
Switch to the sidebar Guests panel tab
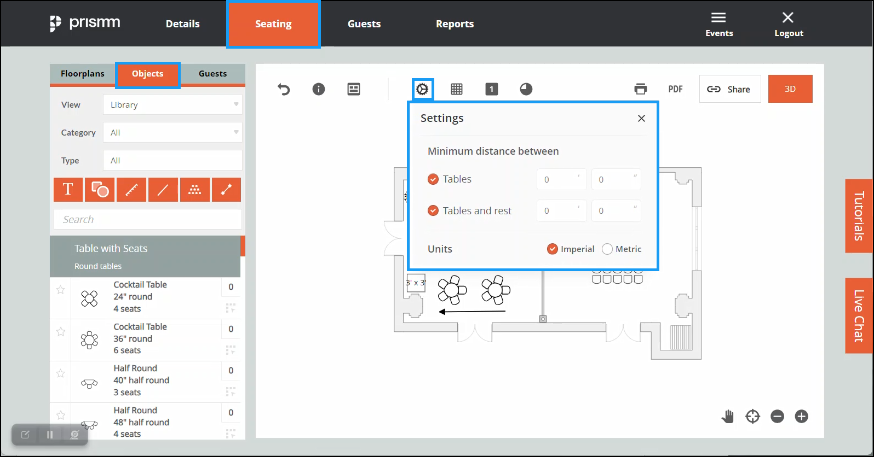[x=213, y=74]
